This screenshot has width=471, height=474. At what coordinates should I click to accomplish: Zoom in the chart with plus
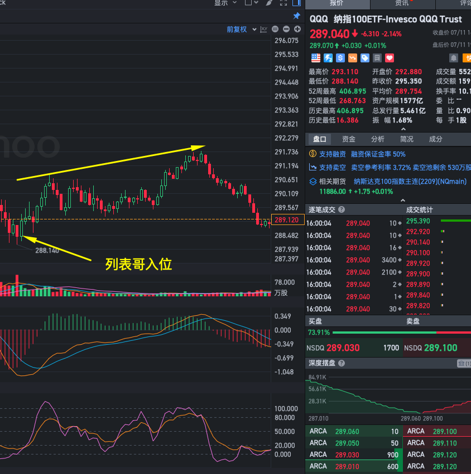coord(297,29)
